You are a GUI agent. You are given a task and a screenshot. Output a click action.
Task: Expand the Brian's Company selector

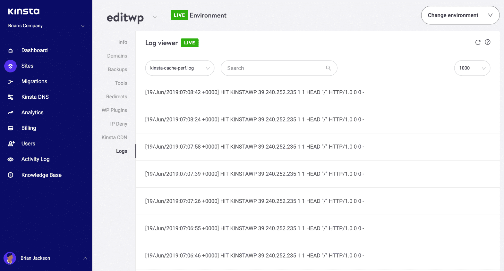point(83,26)
